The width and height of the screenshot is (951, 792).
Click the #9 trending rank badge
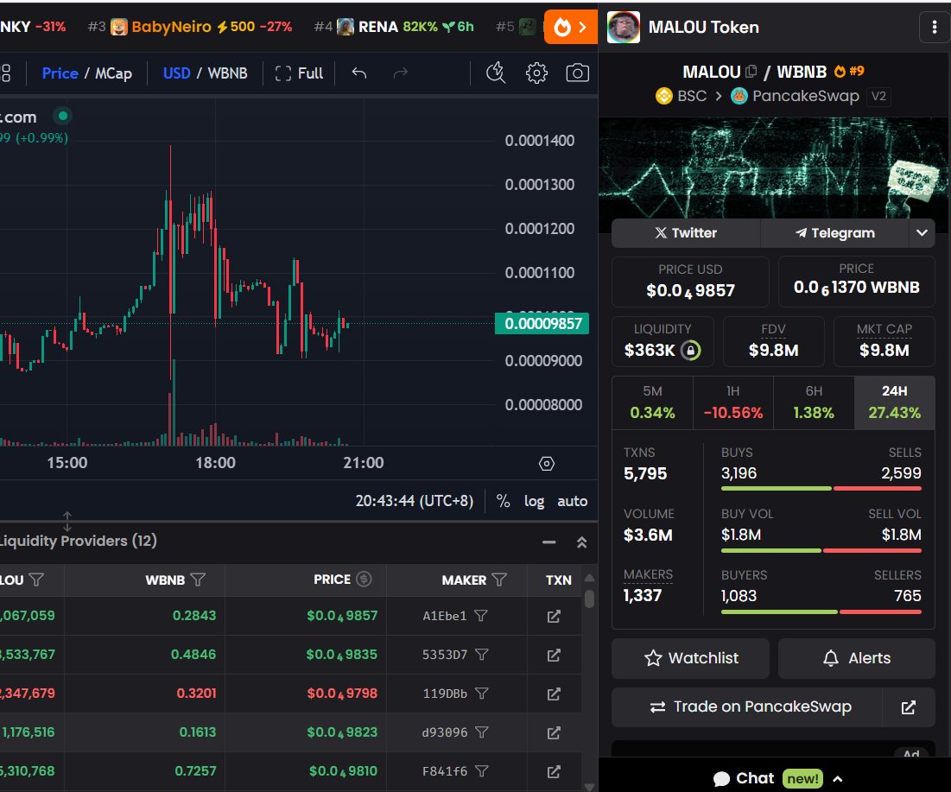(849, 71)
